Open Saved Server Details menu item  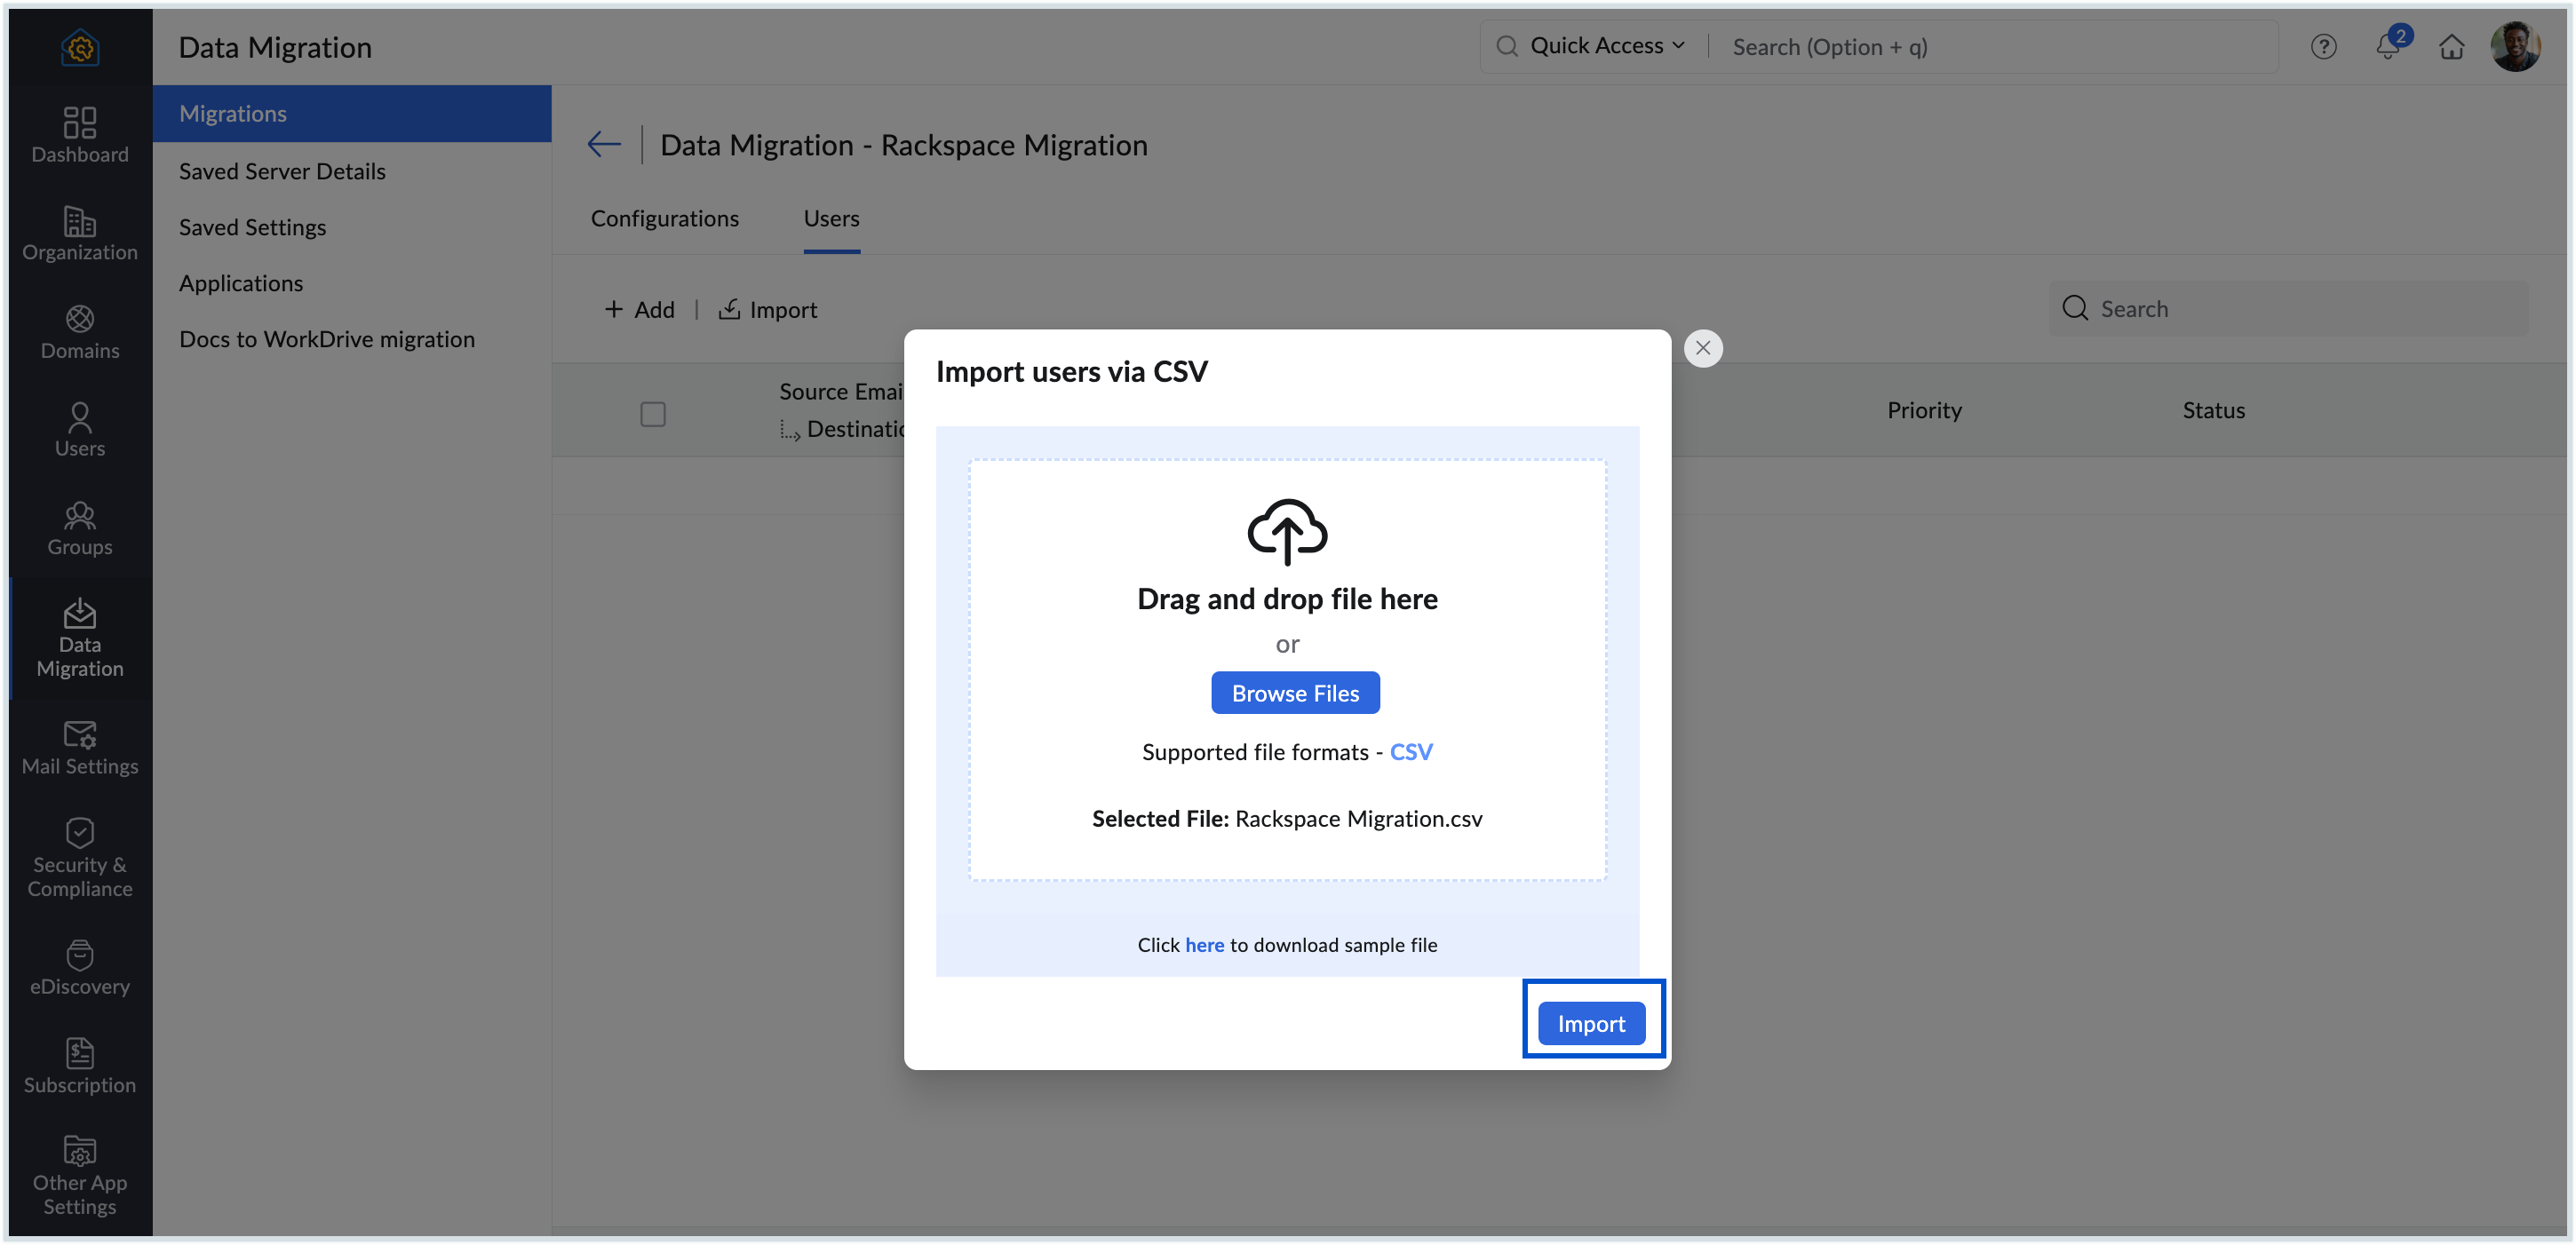coord(282,171)
